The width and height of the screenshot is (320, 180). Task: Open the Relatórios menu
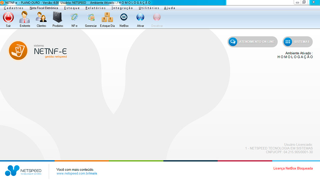tap(96, 8)
